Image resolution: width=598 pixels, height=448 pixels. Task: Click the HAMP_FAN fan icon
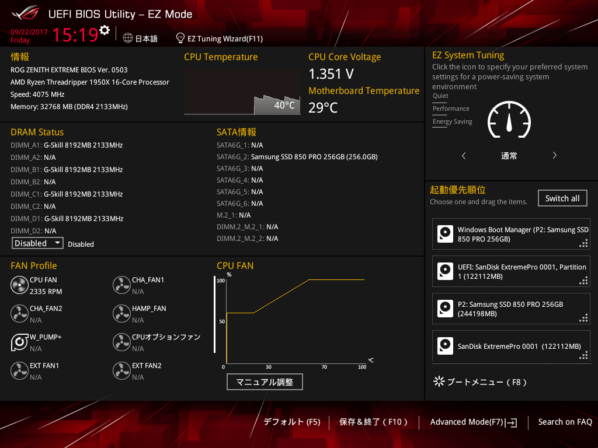tap(121, 314)
